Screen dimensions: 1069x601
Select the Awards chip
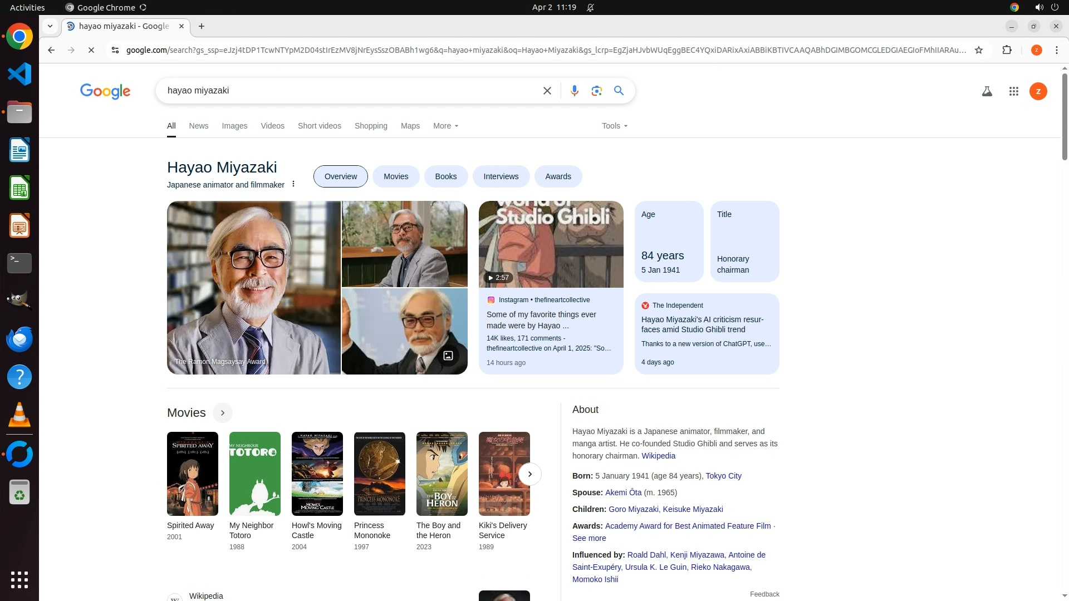click(x=558, y=176)
